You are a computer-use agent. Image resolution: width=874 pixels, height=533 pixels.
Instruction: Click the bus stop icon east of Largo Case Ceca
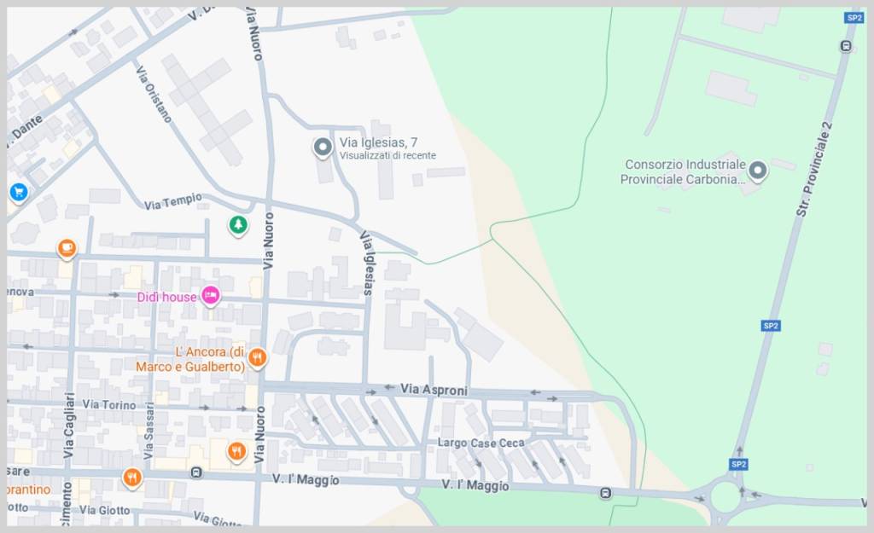coord(605,493)
